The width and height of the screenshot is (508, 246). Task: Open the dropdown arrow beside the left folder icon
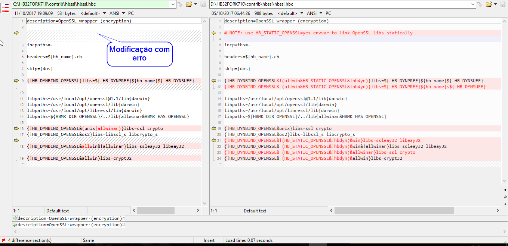(195, 4)
